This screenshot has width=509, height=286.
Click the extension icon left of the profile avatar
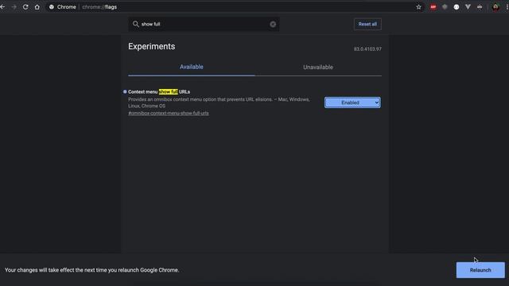[x=480, y=7]
